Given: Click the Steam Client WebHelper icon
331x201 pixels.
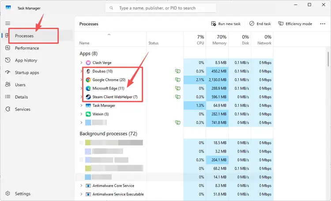Looking at the screenshot, I should [88, 97].
